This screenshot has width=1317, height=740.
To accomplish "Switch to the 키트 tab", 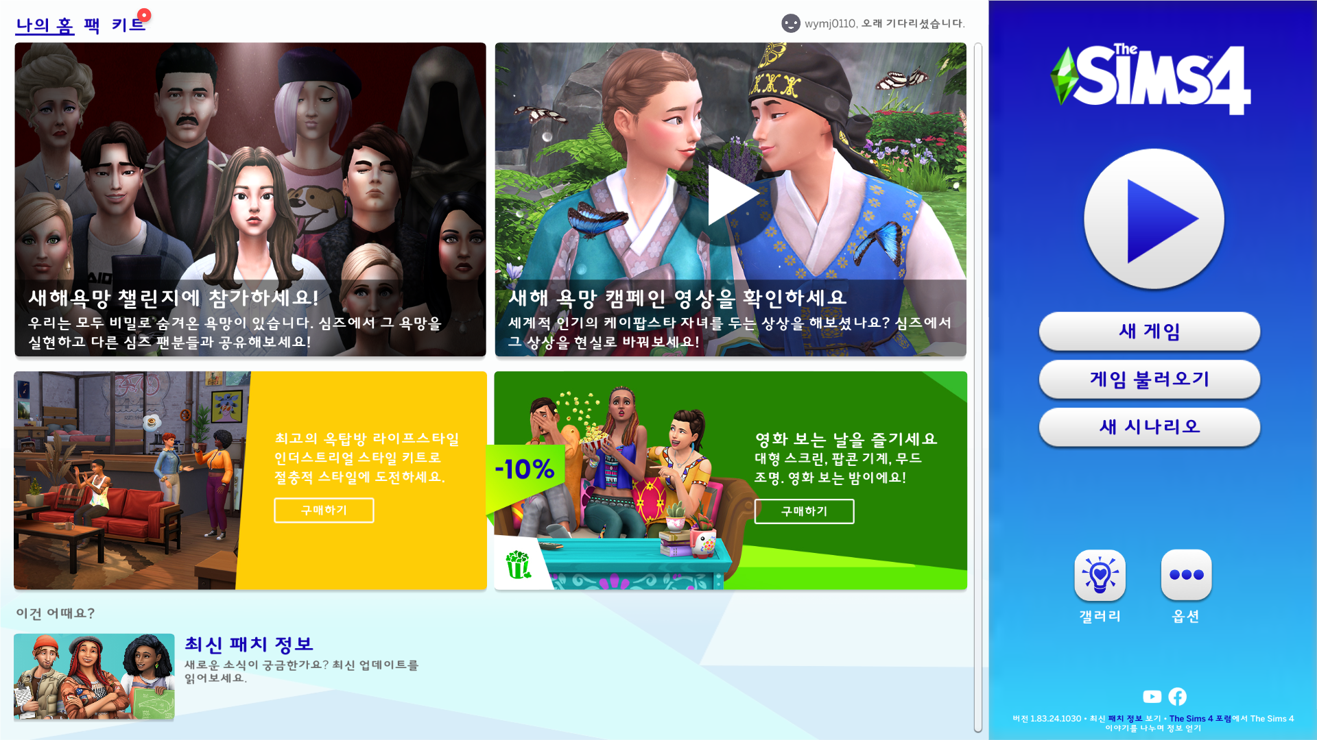I will pyautogui.click(x=128, y=25).
